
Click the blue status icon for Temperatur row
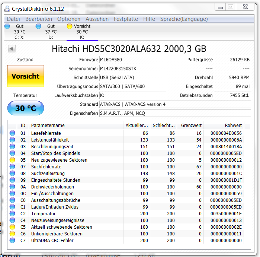coord(12,214)
